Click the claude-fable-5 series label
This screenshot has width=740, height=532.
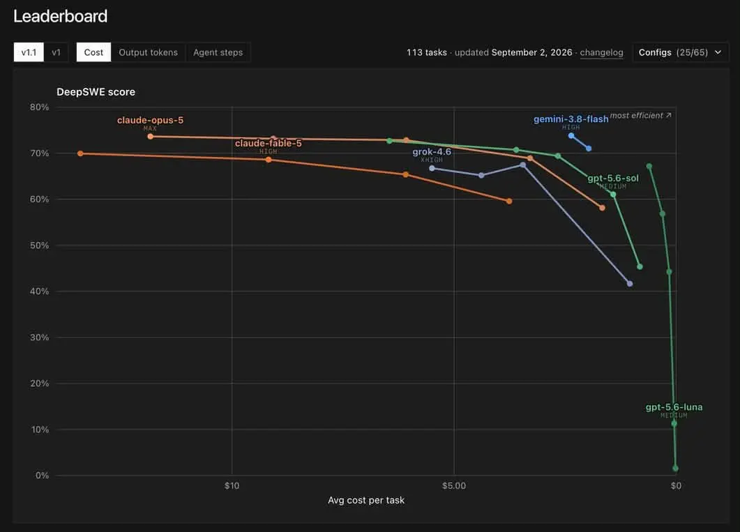[x=268, y=143]
